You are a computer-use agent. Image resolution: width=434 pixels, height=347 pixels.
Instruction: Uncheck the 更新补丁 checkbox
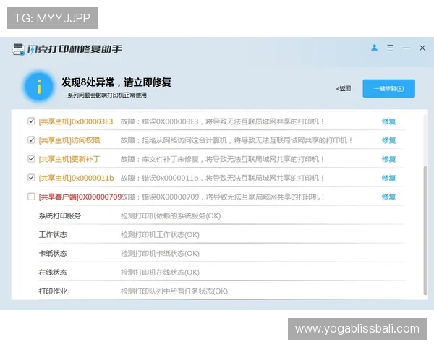(31, 159)
